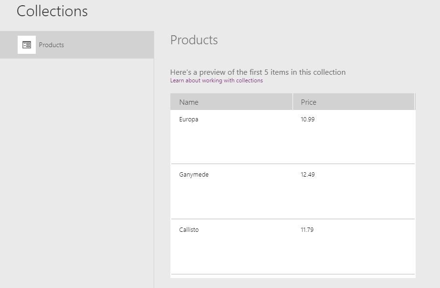Screen dimensions: 440x288
Task: Click the Price column header
Action: click(x=354, y=102)
